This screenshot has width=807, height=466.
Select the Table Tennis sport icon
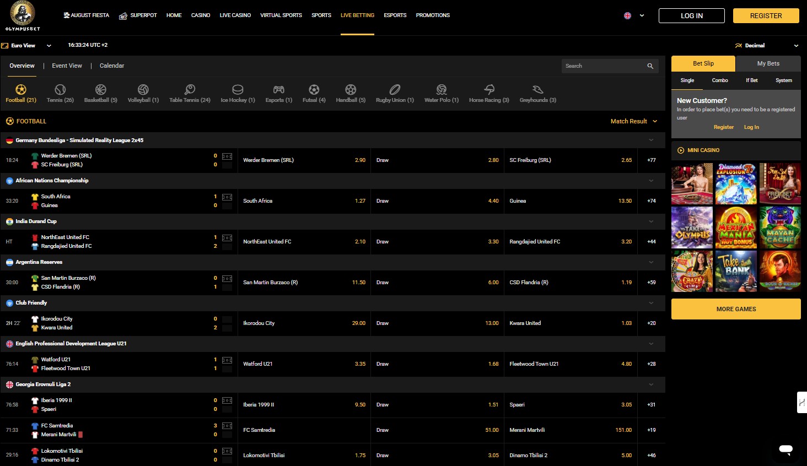190,90
